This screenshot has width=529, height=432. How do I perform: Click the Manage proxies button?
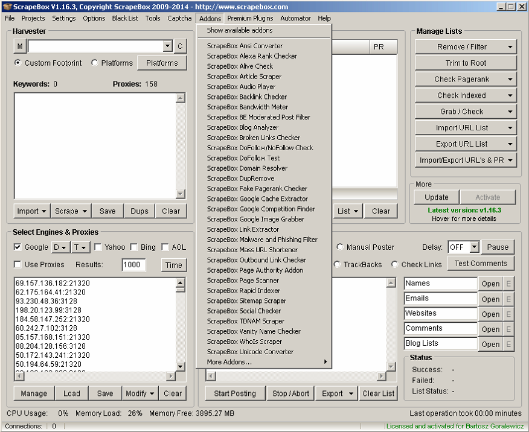click(x=34, y=393)
